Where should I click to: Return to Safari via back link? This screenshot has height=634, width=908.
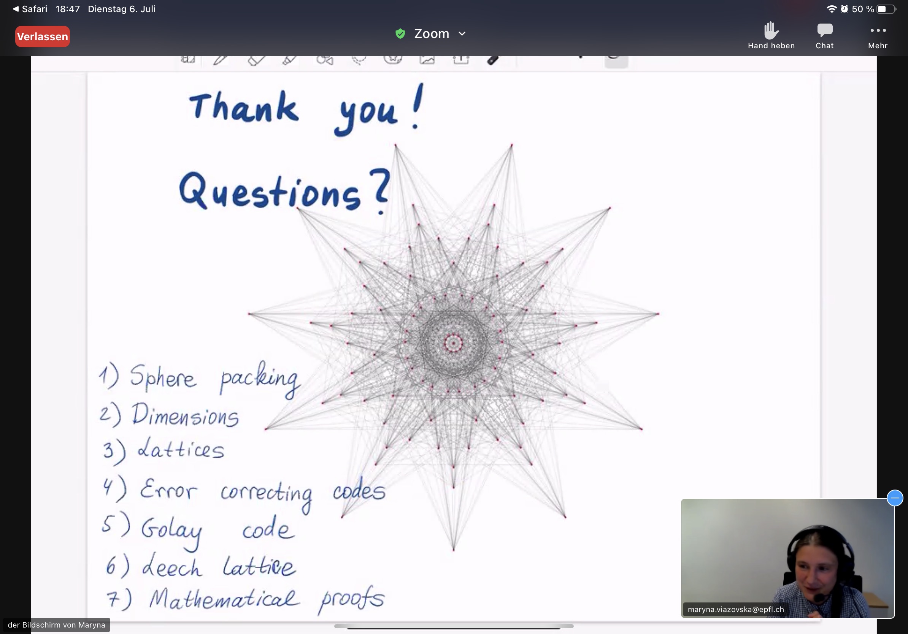tap(30, 9)
